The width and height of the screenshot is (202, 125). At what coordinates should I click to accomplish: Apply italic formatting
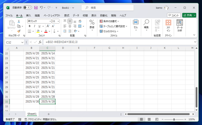pyautogui.click(x=34, y=26)
